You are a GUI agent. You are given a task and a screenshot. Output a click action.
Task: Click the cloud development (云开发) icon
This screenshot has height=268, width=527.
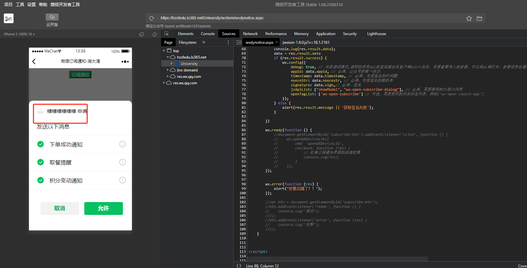(x=52, y=17)
